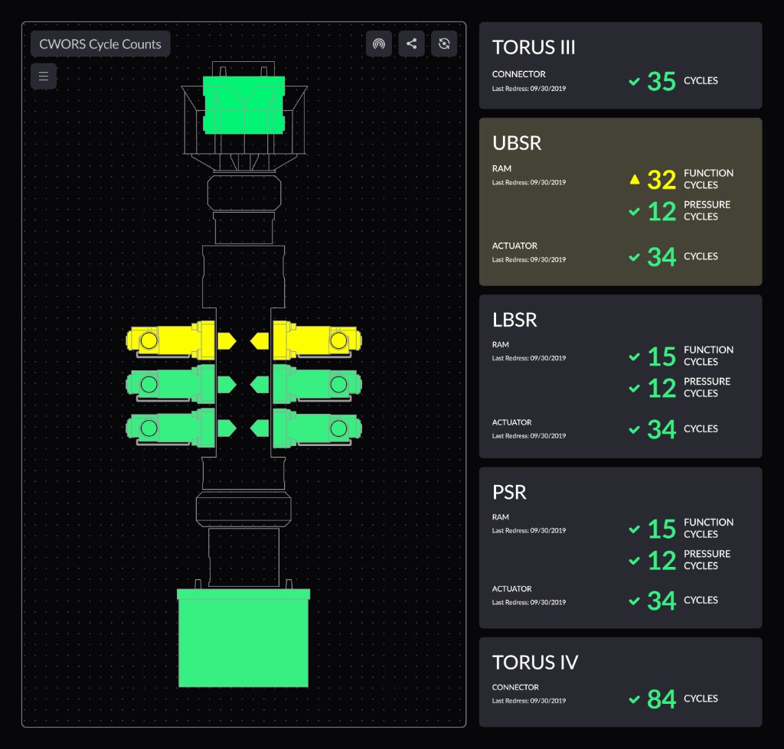
Task: Click the LBSR RAM label
Action: [501, 345]
